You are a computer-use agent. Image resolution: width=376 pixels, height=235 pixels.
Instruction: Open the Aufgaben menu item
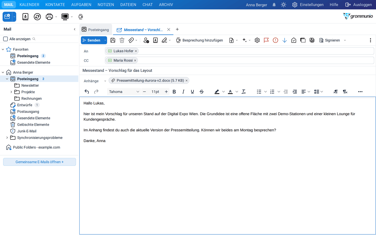pos(81,5)
